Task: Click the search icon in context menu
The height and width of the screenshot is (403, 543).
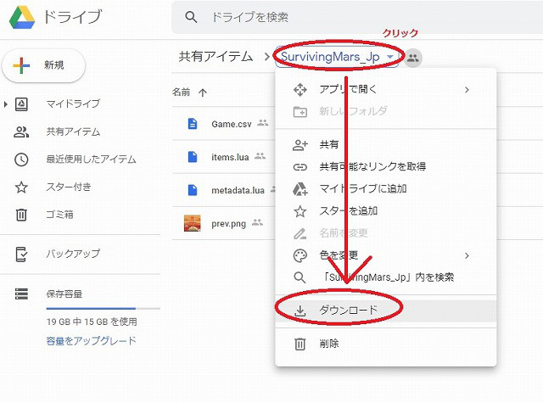Action: point(299,277)
